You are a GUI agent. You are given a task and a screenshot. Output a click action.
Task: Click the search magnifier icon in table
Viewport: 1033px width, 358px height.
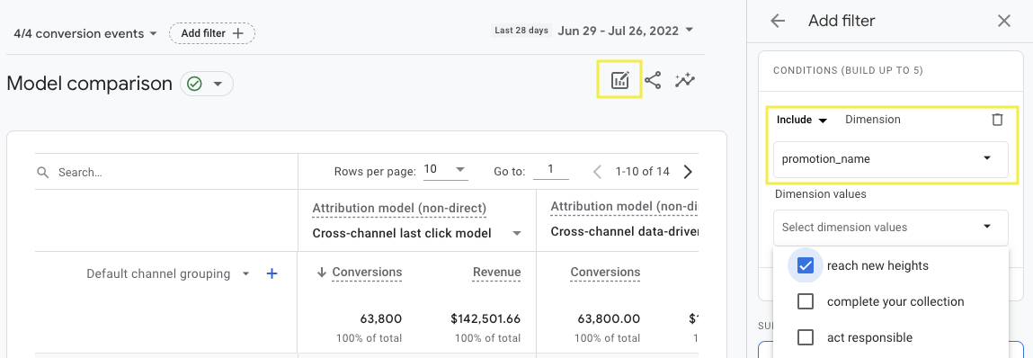(x=43, y=172)
